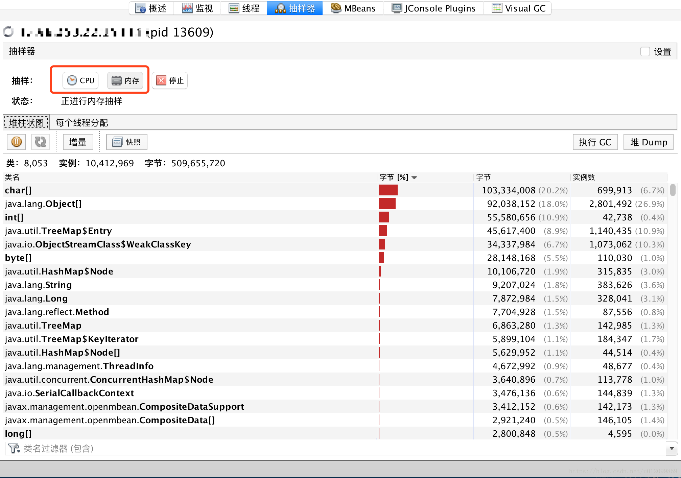
Task: Click 执行 GC button
Action: pos(595,142)
